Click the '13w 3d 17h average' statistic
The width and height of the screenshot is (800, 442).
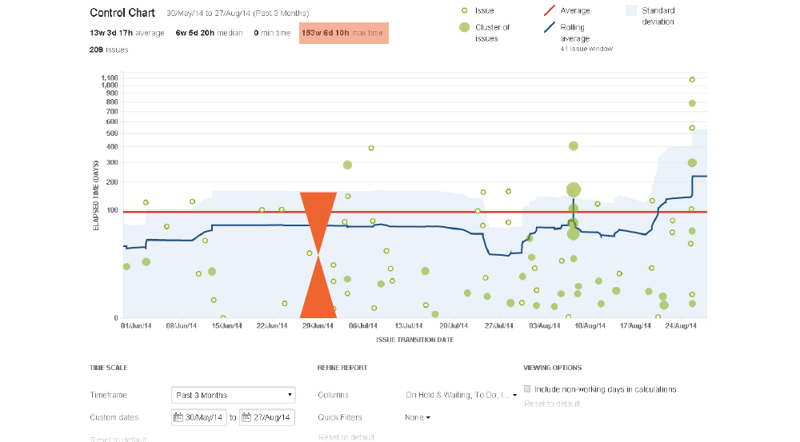127,33
